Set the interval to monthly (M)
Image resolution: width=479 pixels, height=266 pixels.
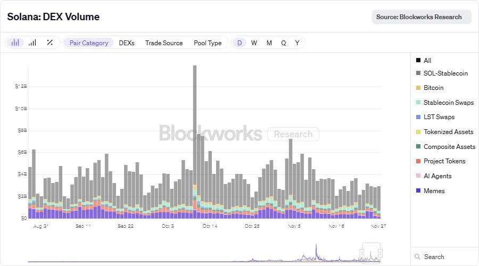pos(269,43)
